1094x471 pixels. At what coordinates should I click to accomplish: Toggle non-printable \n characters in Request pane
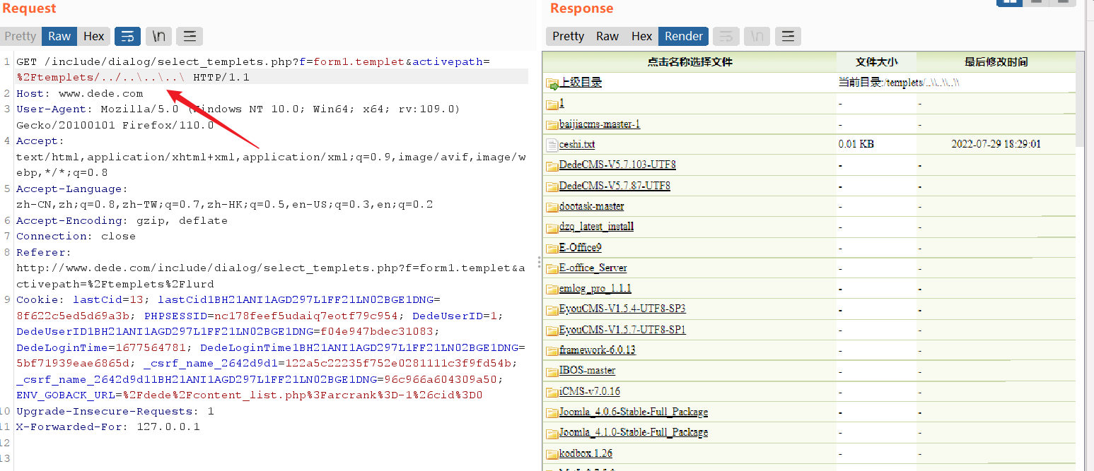point(159,36)
